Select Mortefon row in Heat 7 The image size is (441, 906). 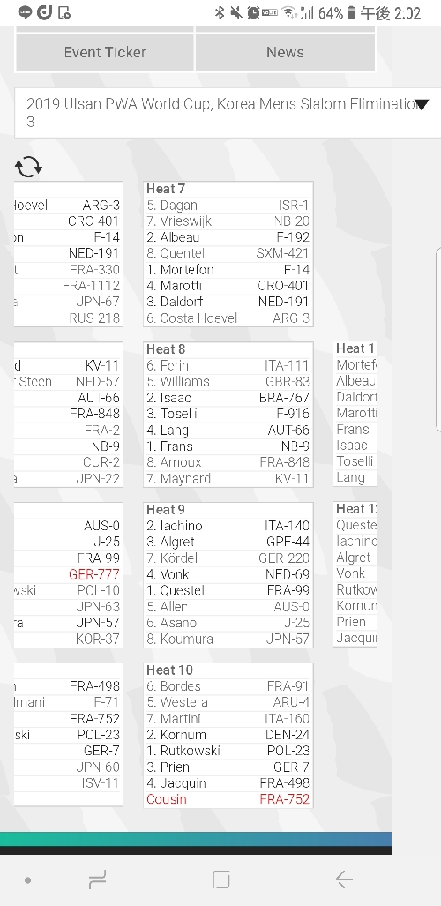pyautogui.click(x=228, y=269)
